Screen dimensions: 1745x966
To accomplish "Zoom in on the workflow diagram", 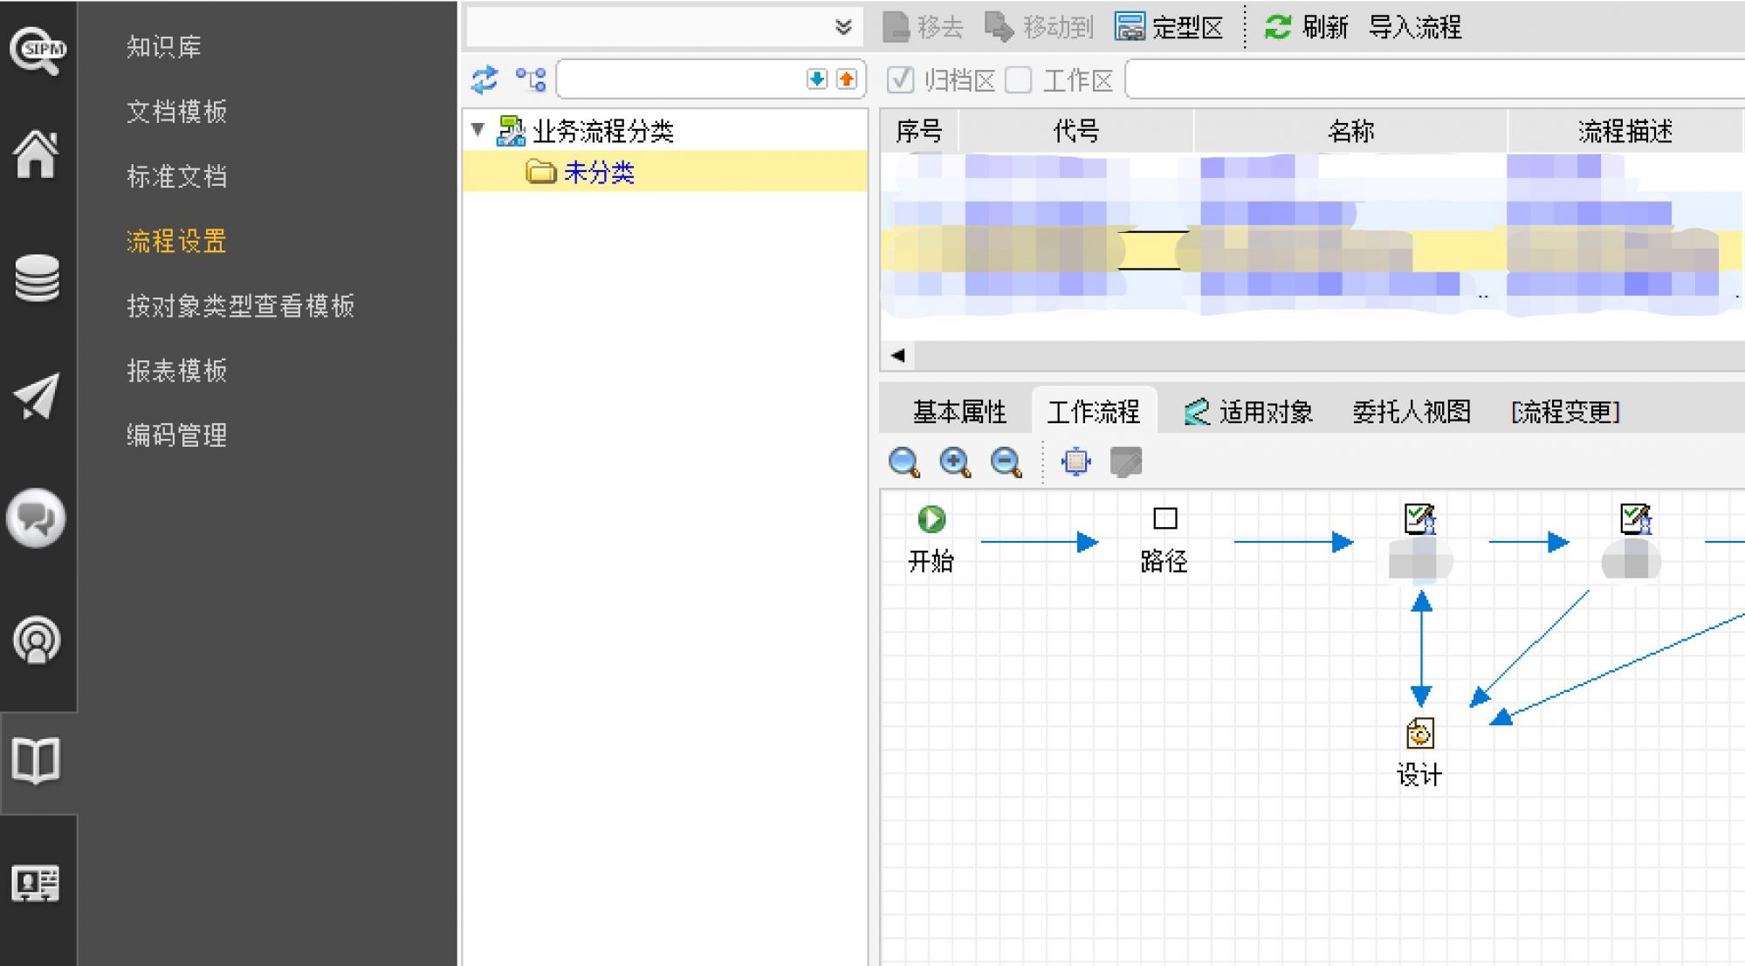I will click(954, 462).
